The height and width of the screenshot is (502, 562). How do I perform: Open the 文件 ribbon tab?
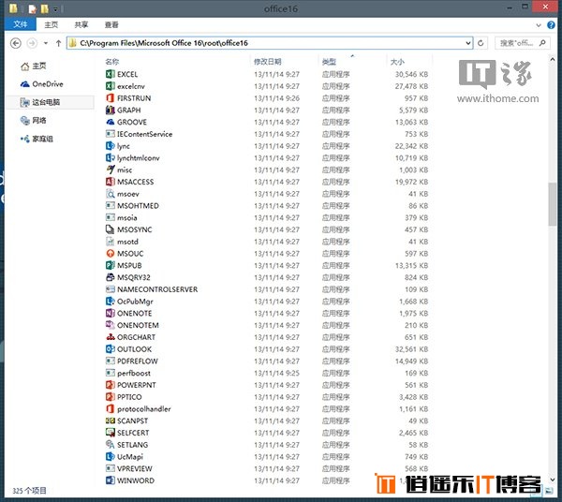pos(21,24)
